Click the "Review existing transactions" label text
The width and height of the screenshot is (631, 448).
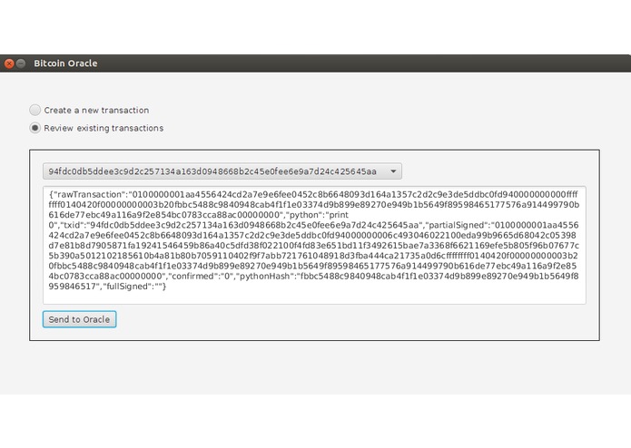pos(104,128)
